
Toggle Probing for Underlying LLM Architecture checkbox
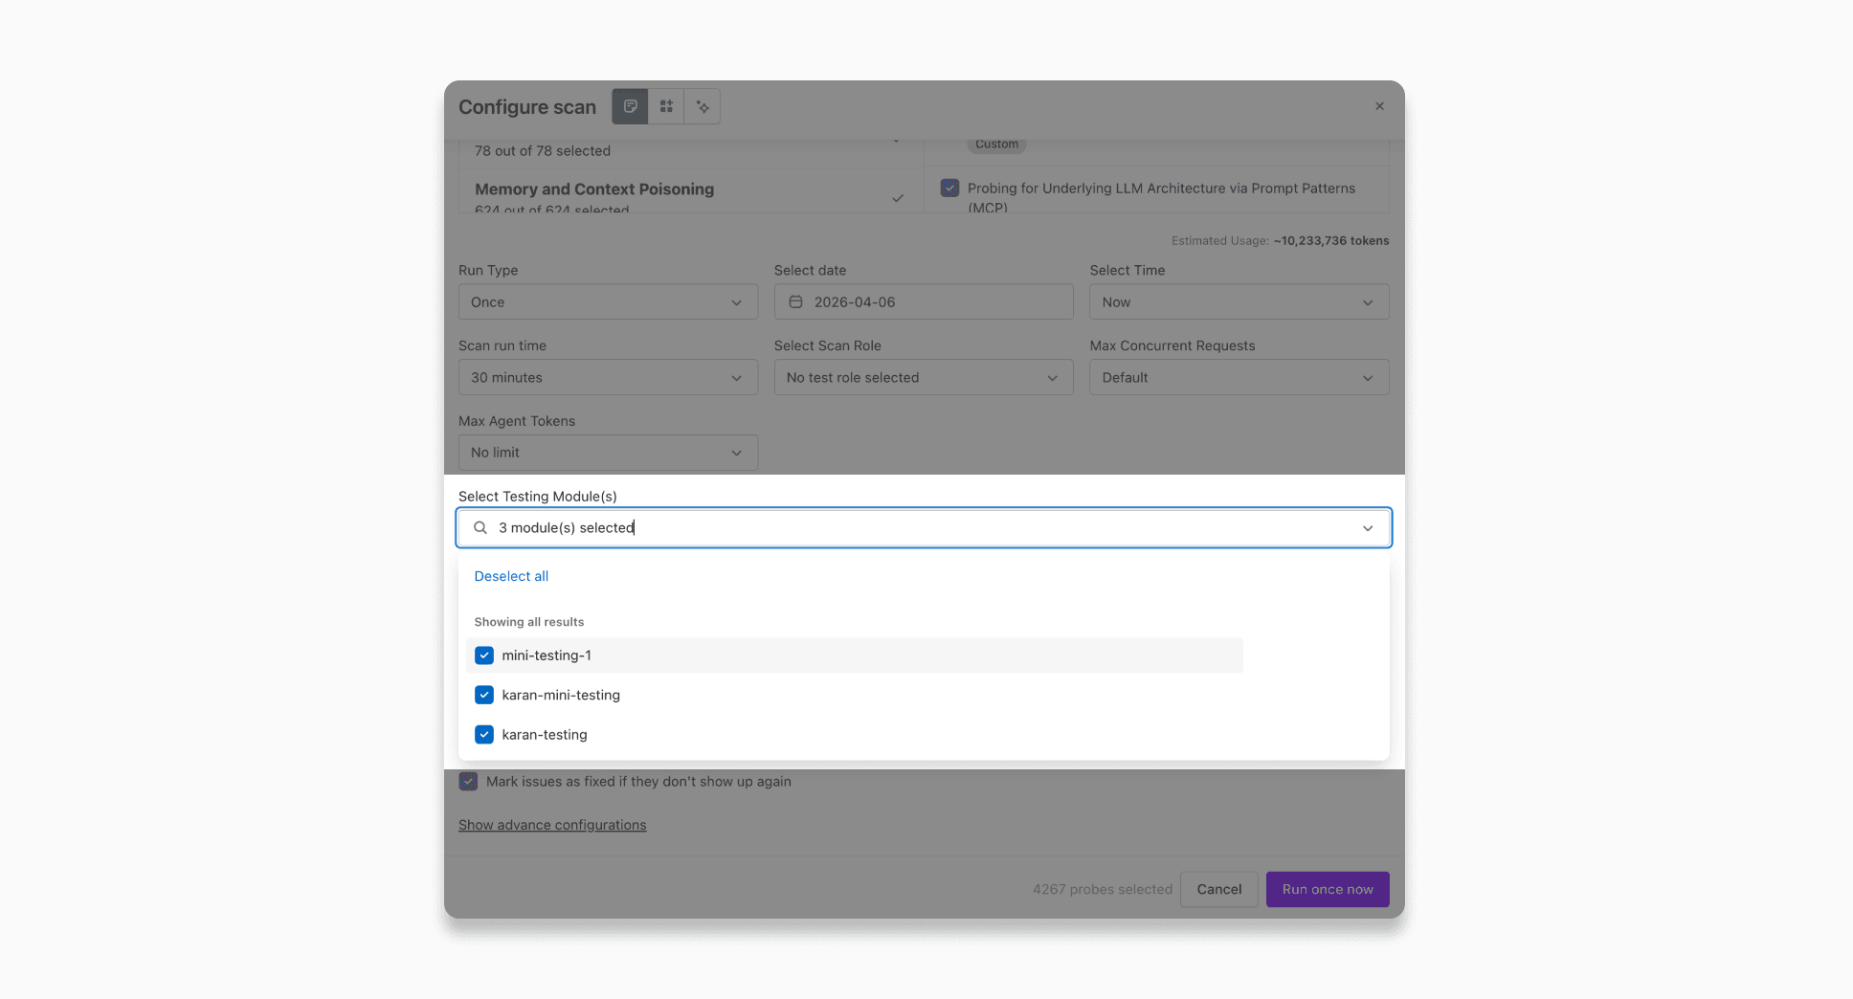click(949, 189)
